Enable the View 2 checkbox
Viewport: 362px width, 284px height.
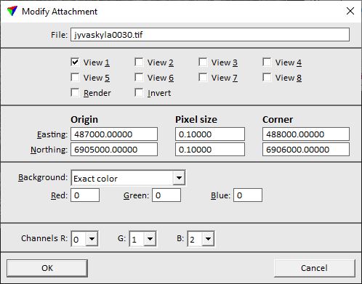[x=139, y=62]
